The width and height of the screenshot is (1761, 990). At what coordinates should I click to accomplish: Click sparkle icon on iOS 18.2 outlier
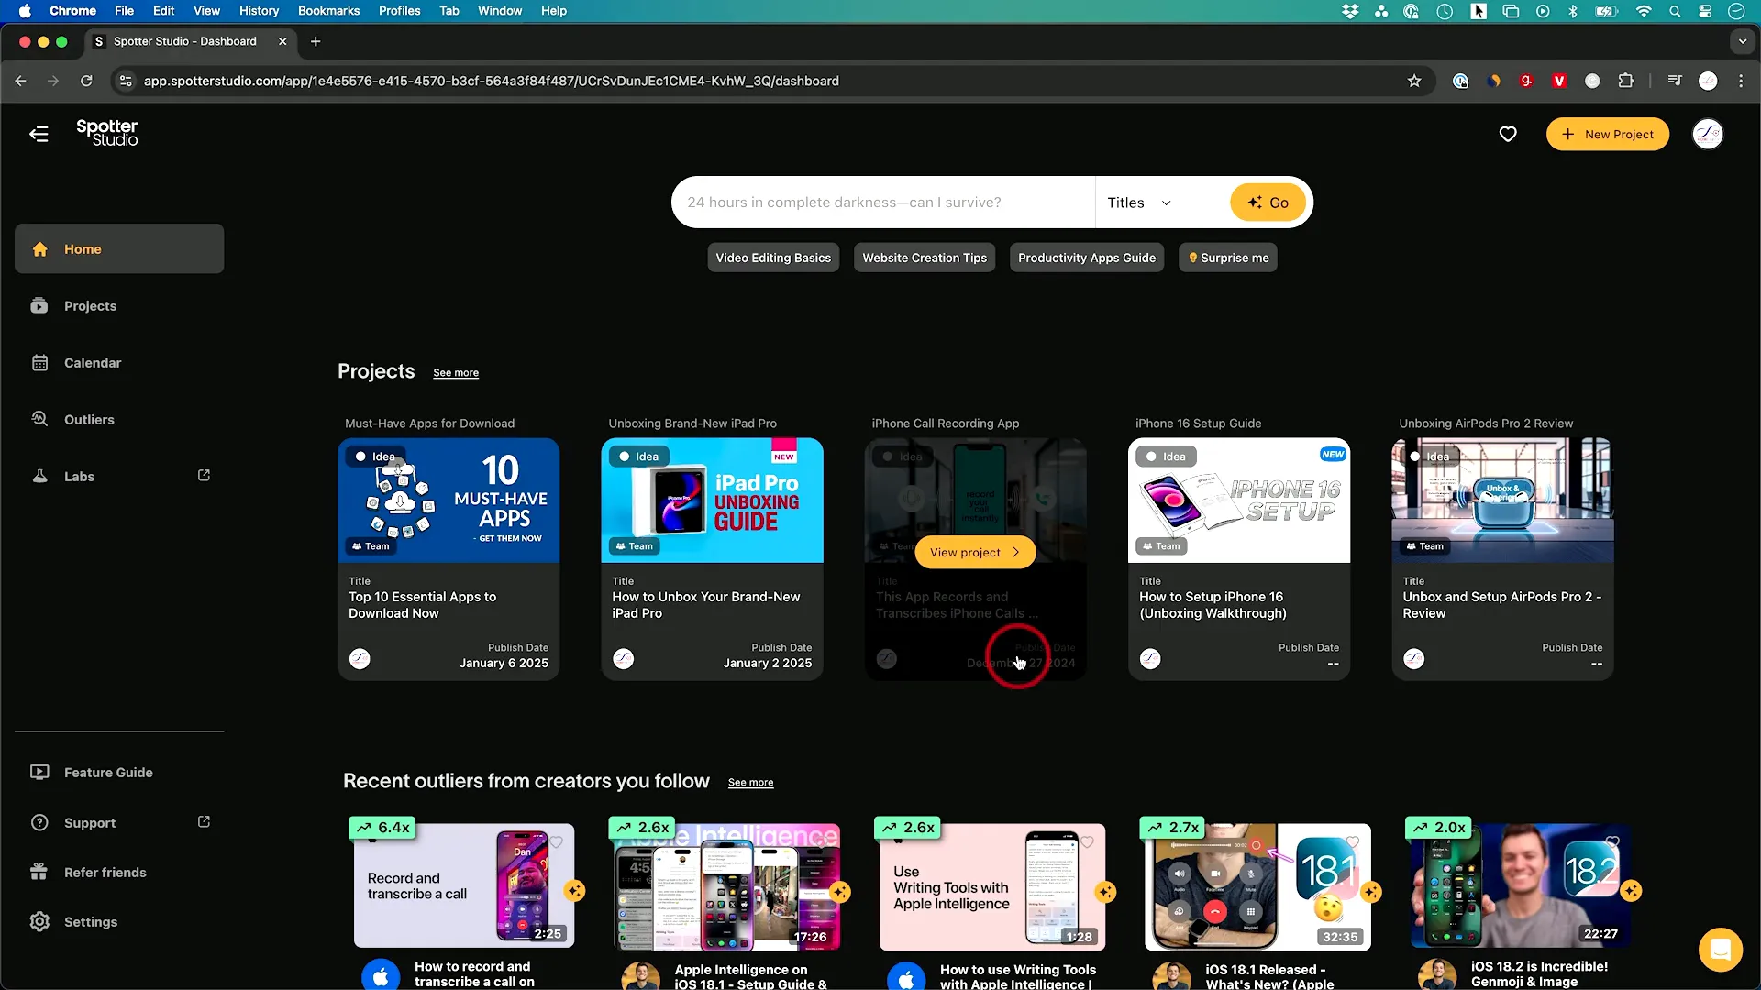(1631, 890)
